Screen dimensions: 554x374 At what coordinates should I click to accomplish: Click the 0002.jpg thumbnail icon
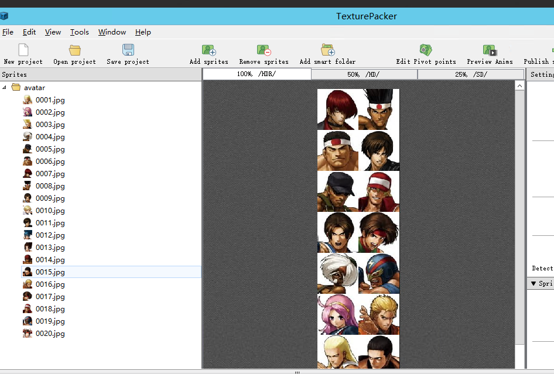click(28, 112)
